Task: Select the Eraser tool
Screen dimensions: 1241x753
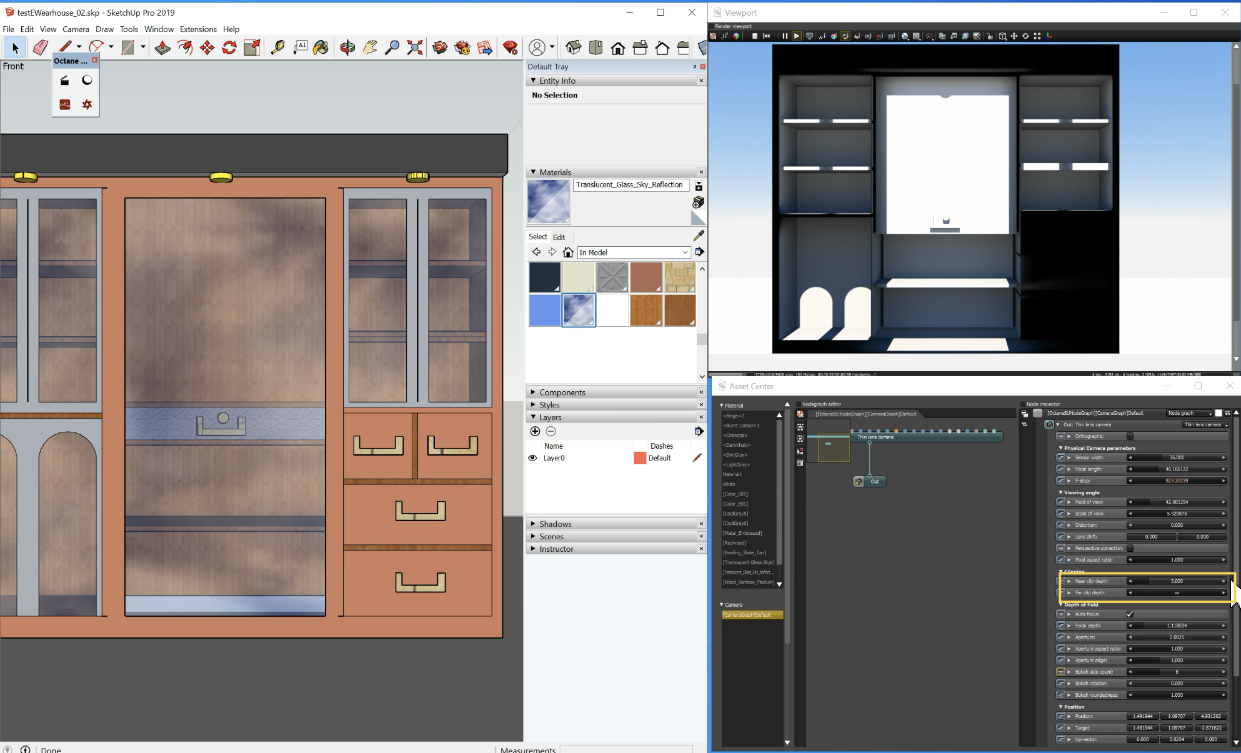Action: (x=41, y=47)
